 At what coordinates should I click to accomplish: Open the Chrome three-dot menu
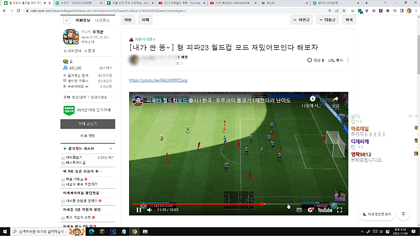[x=416, y=10]
